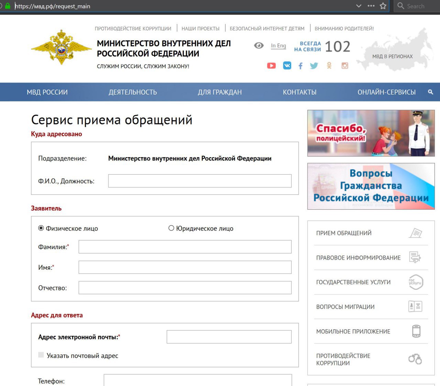Click the Адрес электронной почты input field
Screen dimensions: 440x386
coord(229,337)
